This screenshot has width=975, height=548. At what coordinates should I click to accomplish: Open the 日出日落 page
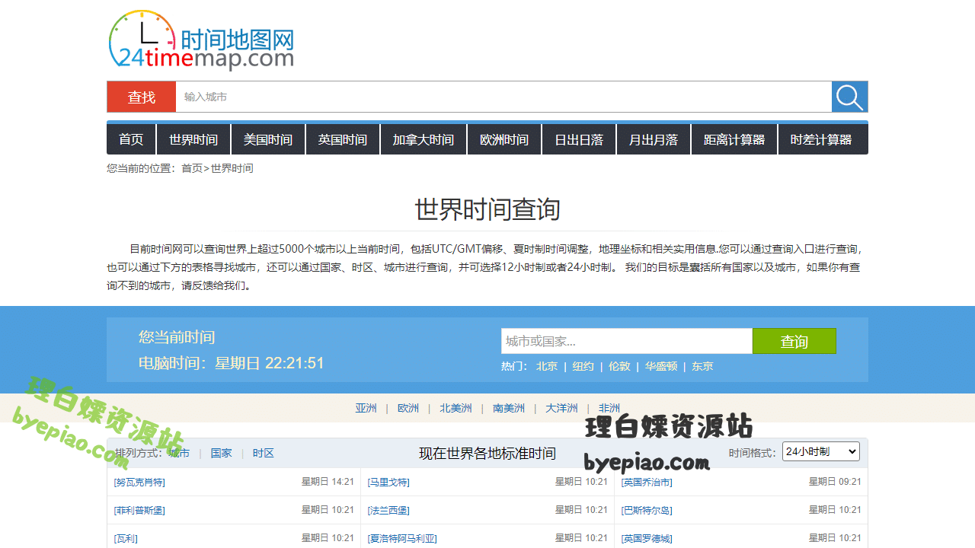pyautogui.click(x=578, y=139)
